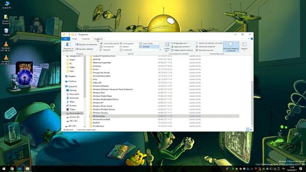This screenshot has width=306, height=172.
Task: Choose Icone molto grandi layout
Action: tap(109, 43)
